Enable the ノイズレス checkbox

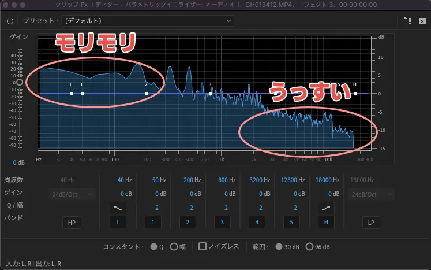tap(203, 246)
